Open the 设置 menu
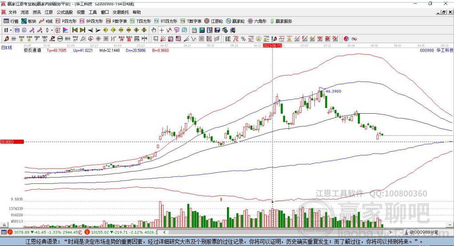Image resolution: width=454 pixels, height=246 pixels. pyautogui.click(x=81, y=12)
